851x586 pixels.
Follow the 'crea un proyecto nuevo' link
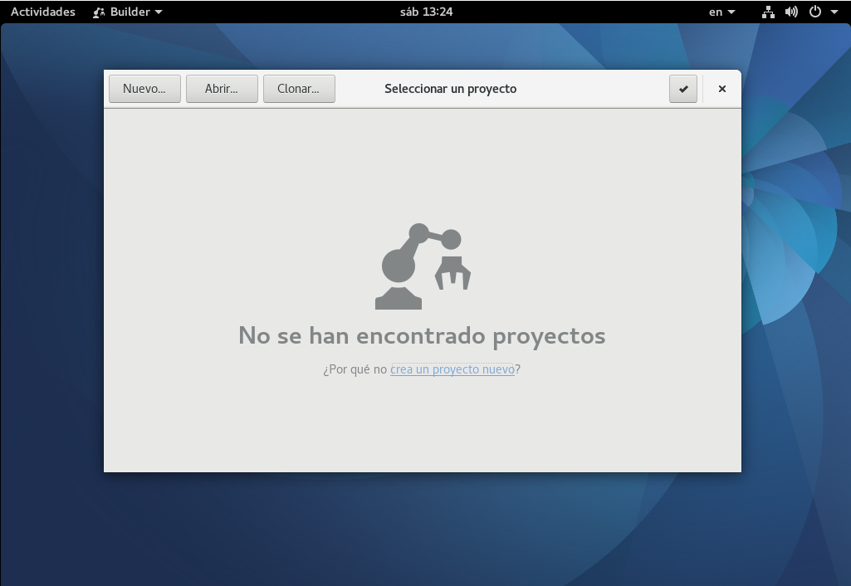(452, 369)
